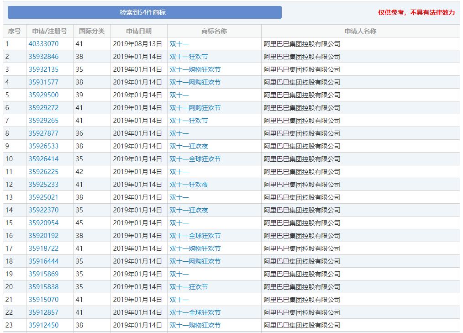
Task: Click 双十一 trademark in row 11
Action: pyautogui.click(x=179, y=172)
